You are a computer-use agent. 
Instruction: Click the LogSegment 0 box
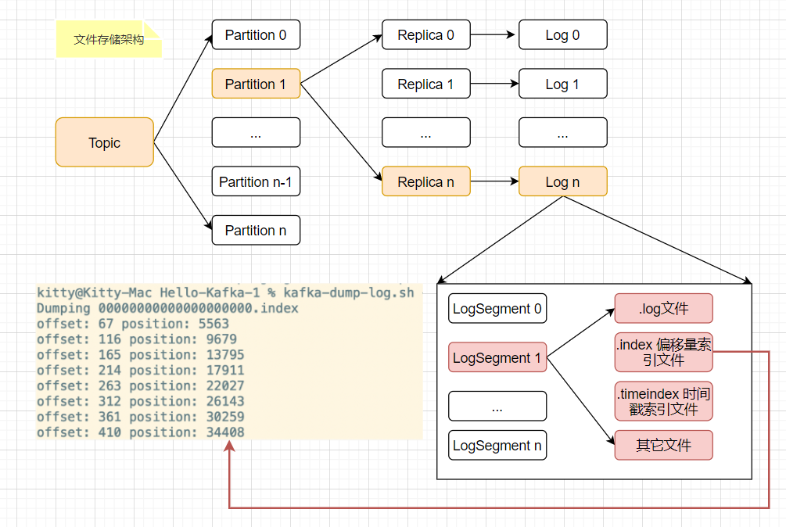(497, 309)
